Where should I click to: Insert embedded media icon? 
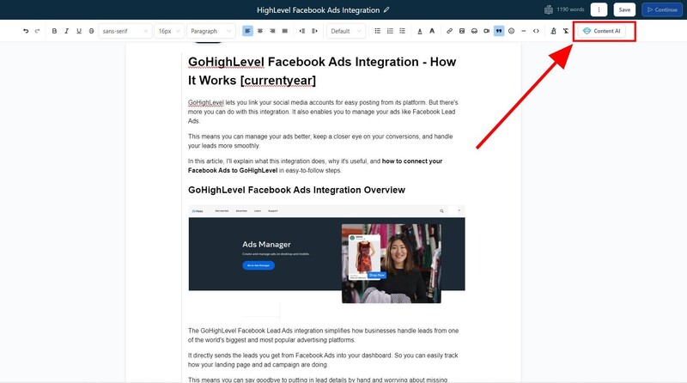coord(474,31)
